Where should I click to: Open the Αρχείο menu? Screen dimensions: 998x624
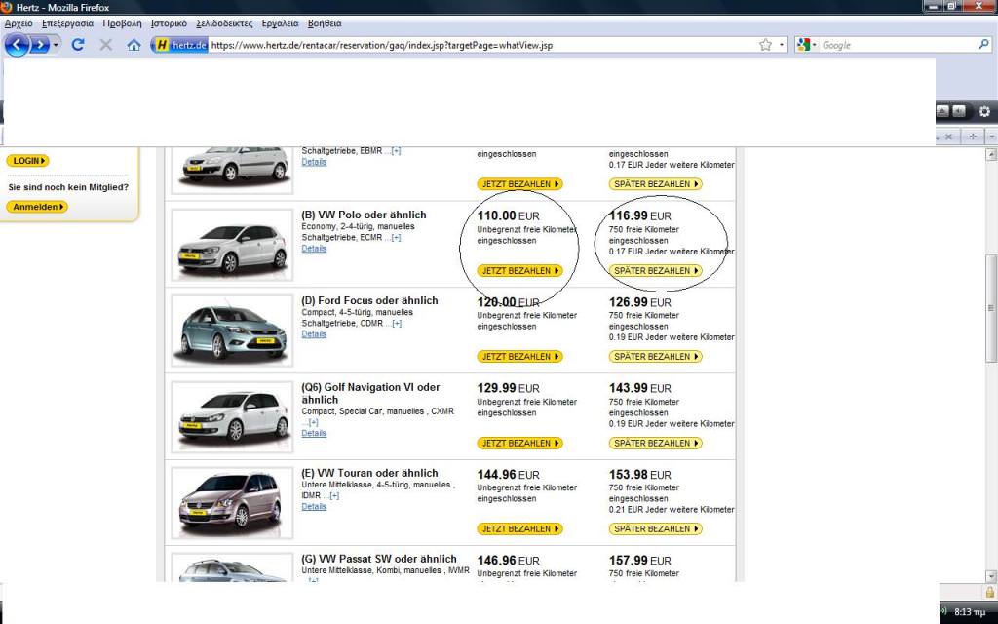19,23
